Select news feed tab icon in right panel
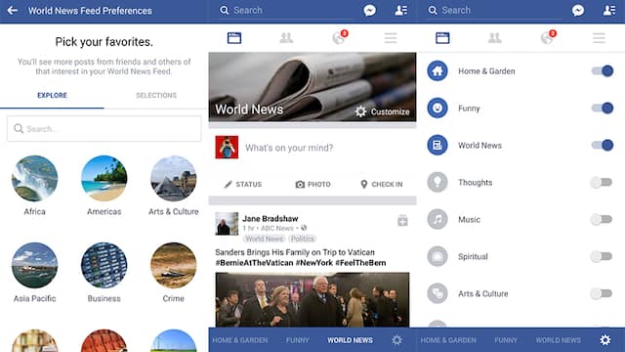This screenshot has width=625, height=352. (442, 38)
